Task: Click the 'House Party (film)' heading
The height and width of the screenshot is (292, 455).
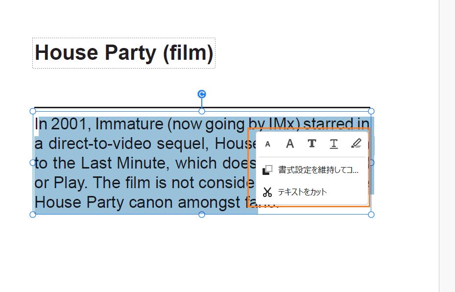Action: [124, 53]
